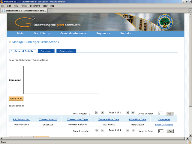Click the G5 logo in banner

click(25, 22)
